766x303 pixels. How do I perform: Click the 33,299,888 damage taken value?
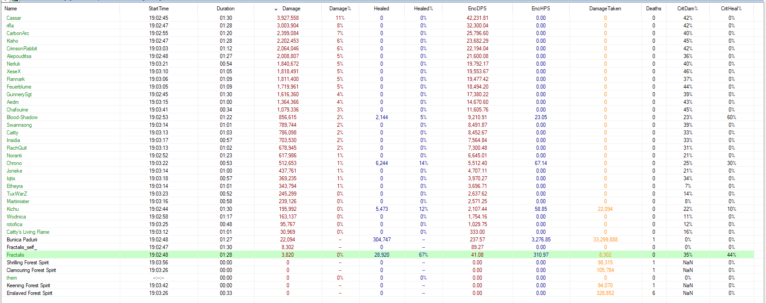pos(605,240)
